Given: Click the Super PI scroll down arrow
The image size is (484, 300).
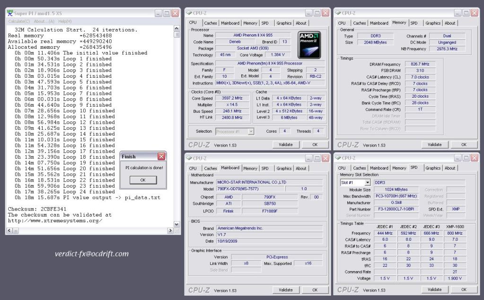Looking at the screenshot, I should click(177, 224).
